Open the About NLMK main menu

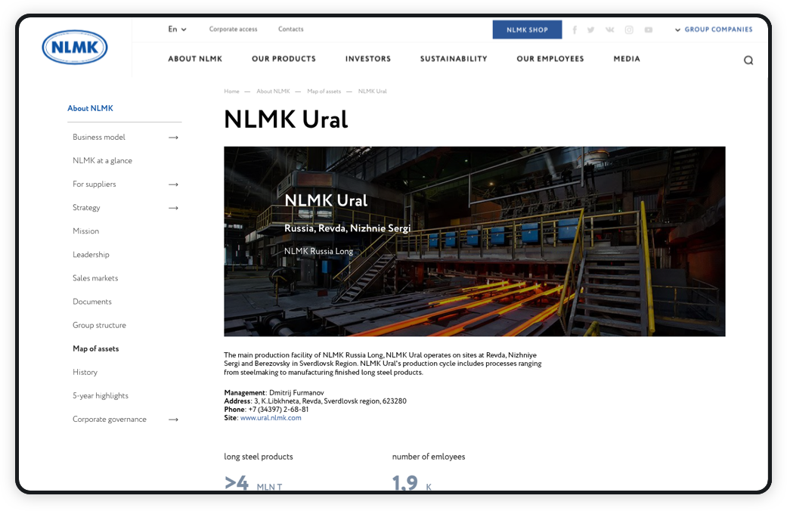point(195,59)
